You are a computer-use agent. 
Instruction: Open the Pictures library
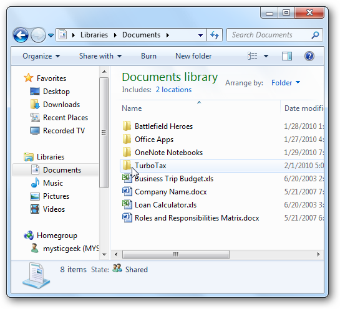56,196
